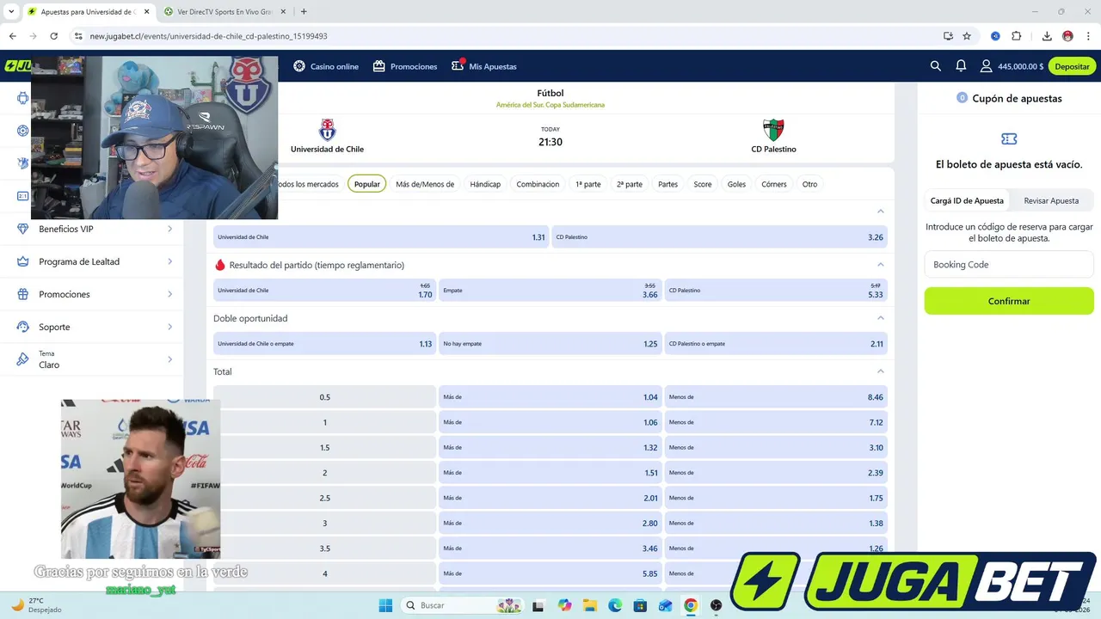Image resolution: width=1101 pixels, height=619 pixels.
Task: Select the Combinacion tab
Action: click(x=538, y=184)
